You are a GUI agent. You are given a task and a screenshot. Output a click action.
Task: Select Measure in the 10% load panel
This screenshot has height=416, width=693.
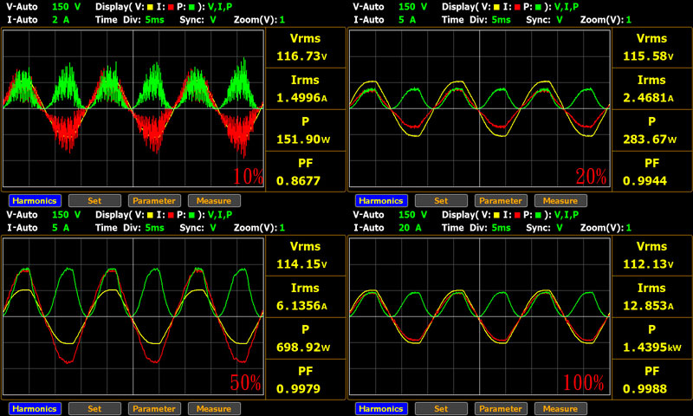tap(214, 201)
